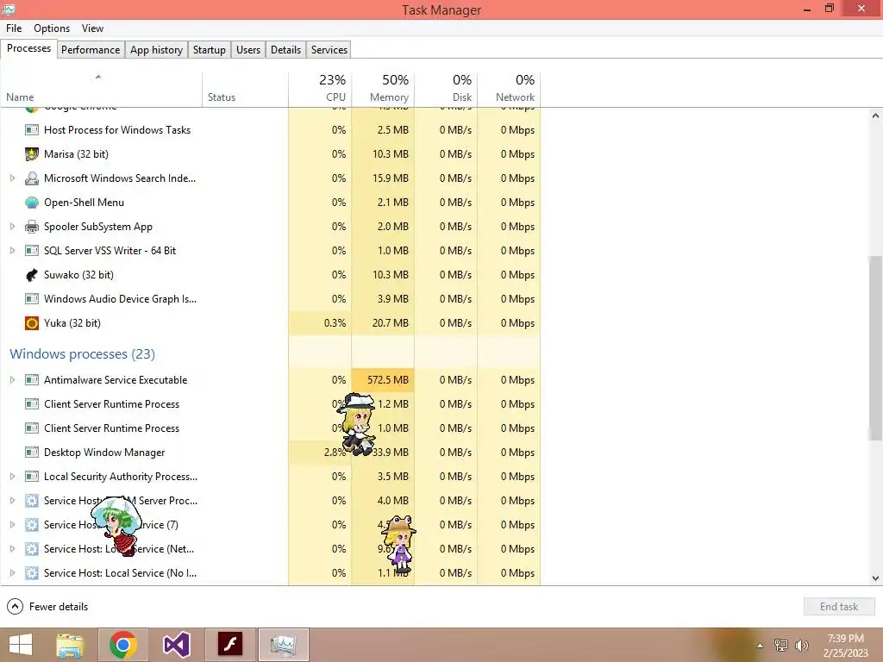Select the Yuka 0.3% CPU cell
The image size is (883, 662).
[320, 323]
